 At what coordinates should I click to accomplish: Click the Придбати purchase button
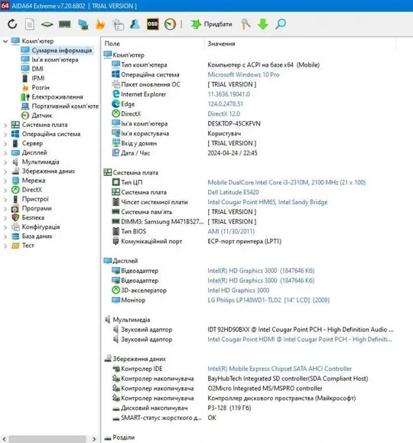(x=211, y=24)
